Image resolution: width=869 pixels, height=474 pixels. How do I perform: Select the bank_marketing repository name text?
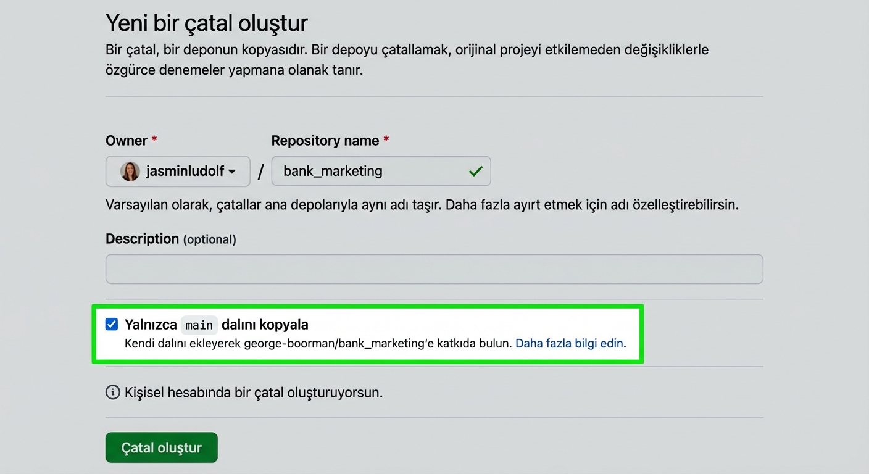[333, 171]
